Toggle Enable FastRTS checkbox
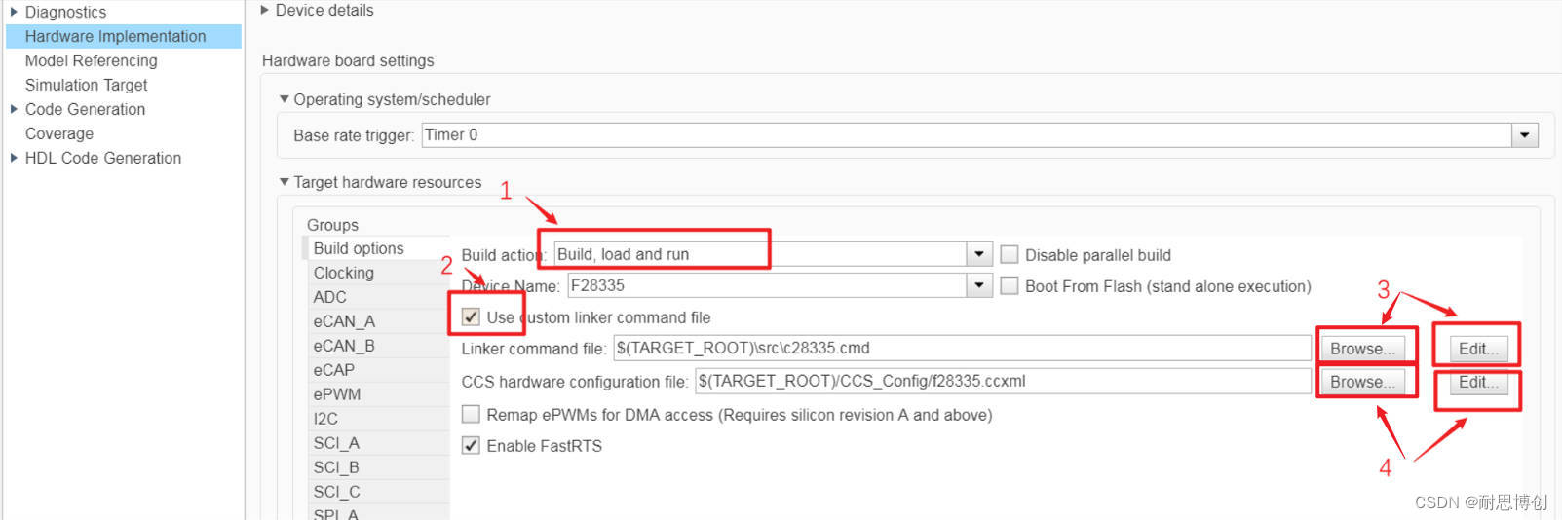The height and width of the screenshot is (520, 1562). (x=471, y=445)
